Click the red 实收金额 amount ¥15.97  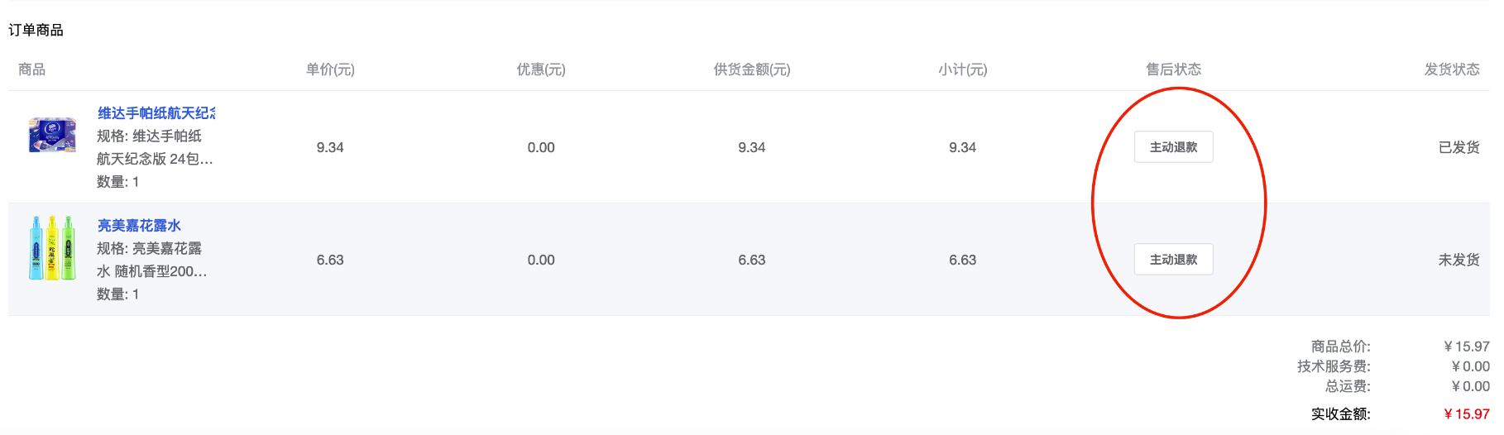click(x=1466, y=414)
